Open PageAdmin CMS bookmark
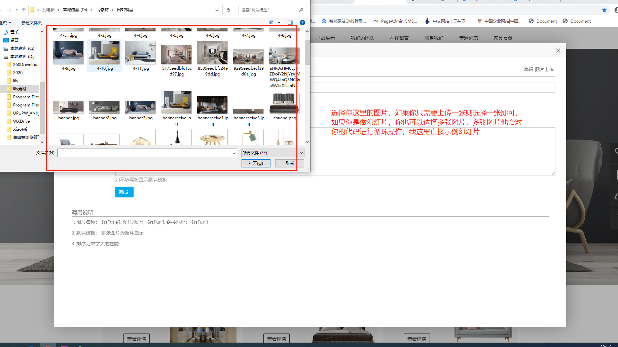The image size is (618, 347). 395,21
